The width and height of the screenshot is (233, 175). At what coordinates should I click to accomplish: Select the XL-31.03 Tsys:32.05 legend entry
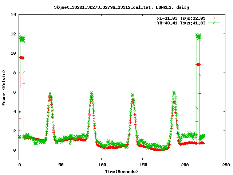pos(181,18)
